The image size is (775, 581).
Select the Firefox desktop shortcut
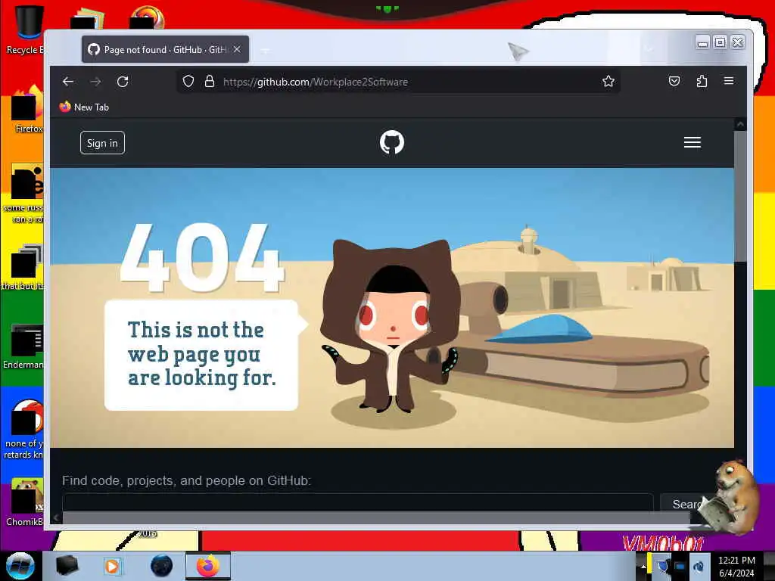[x=27, y=110]
